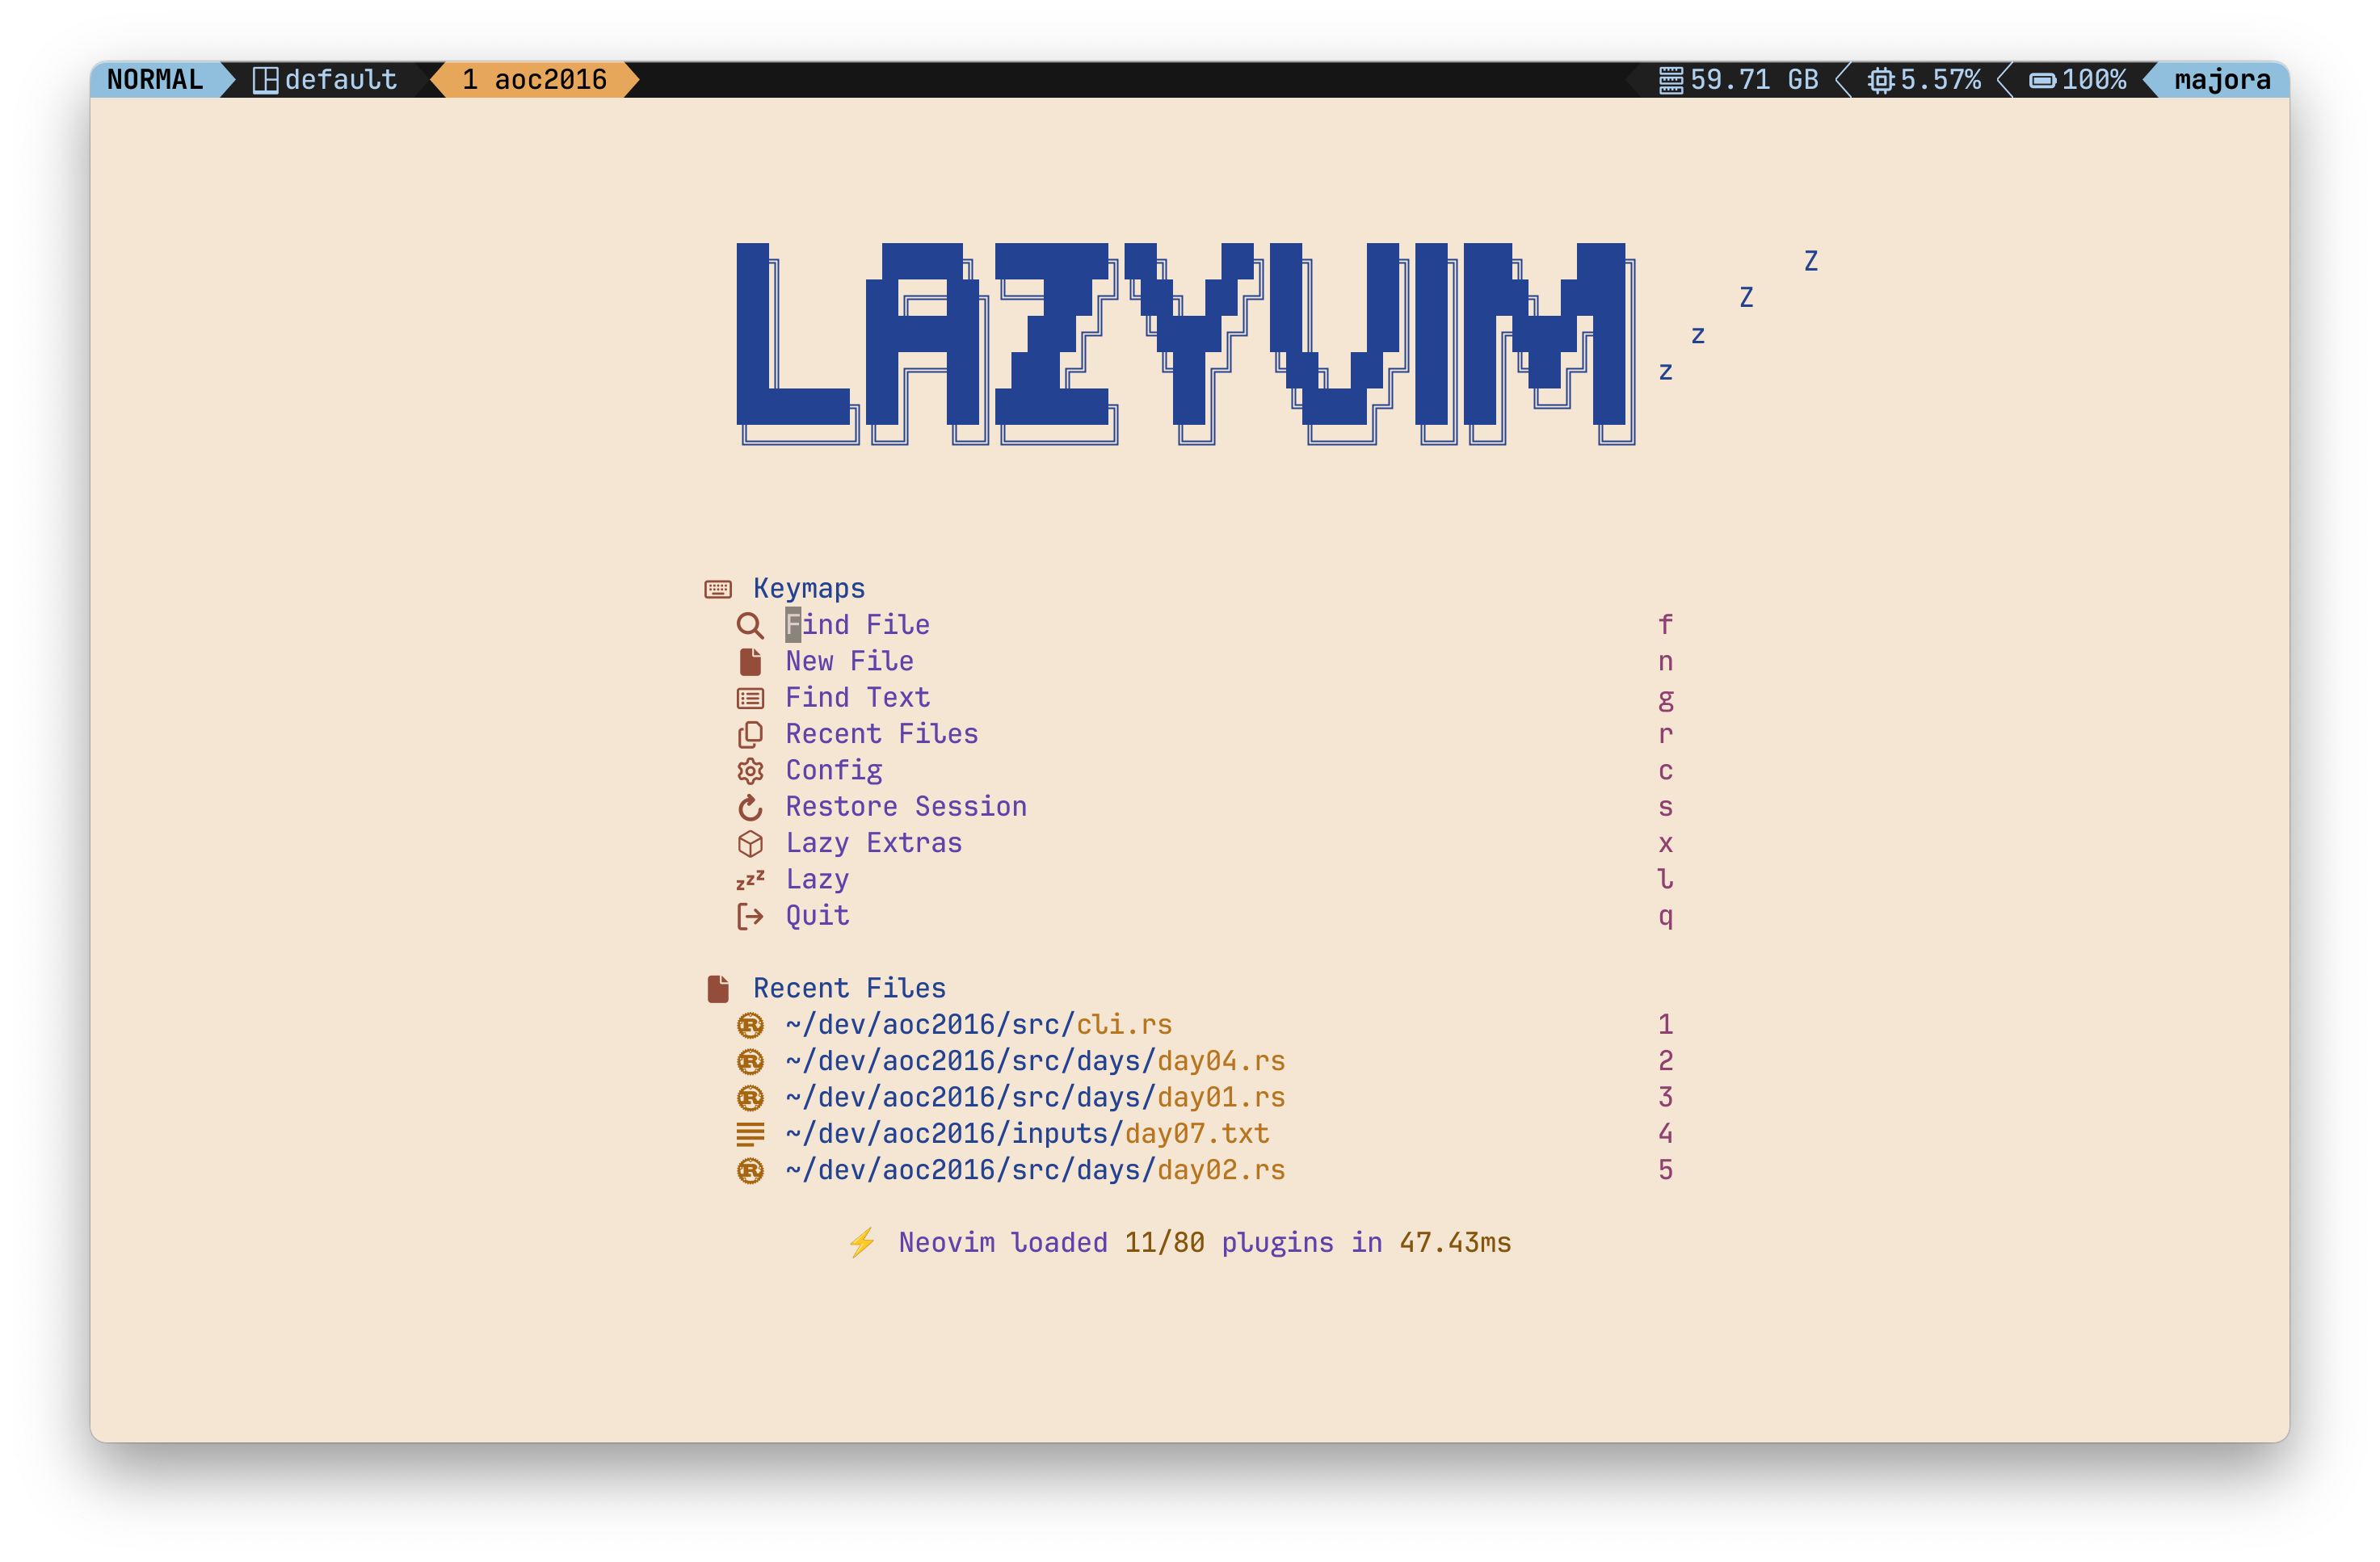2380x1562 pixels.
Task: Click the lightning bolt icon in the footer
Action: pos(862,1243)
